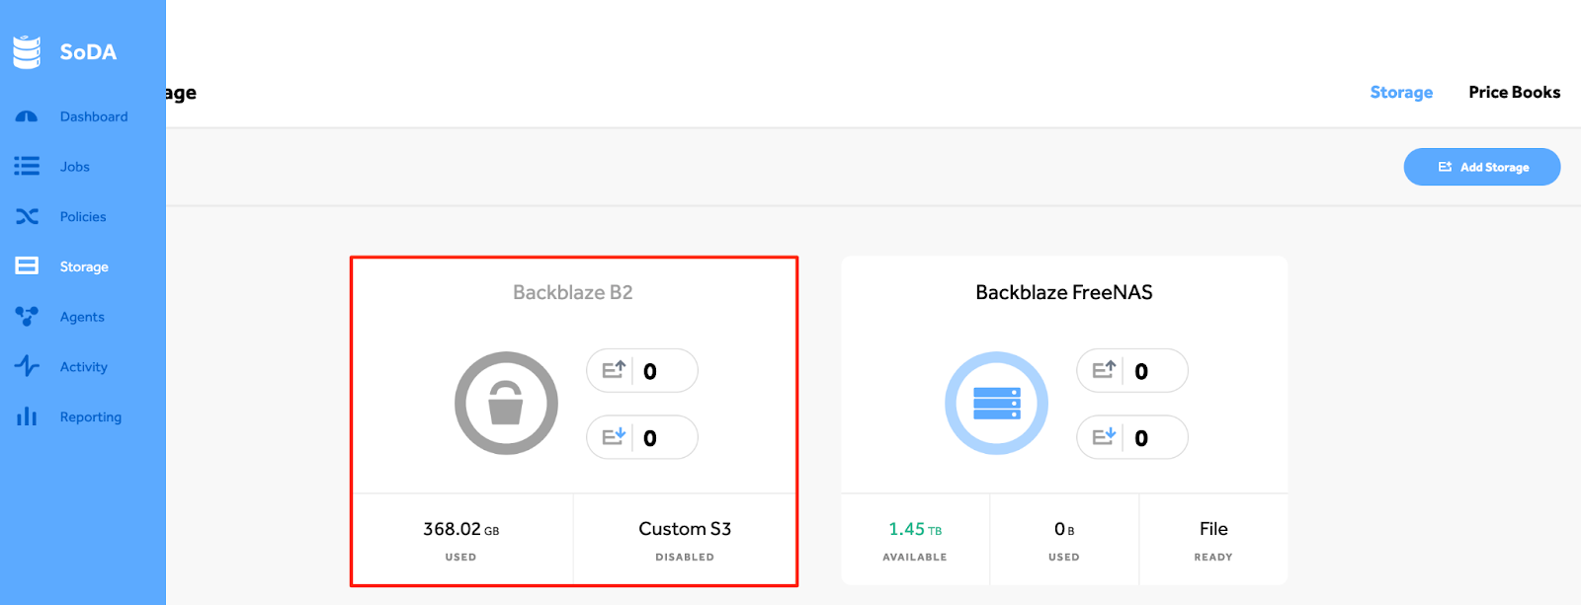Click the SoDA database logo icon
This screenshot has height=605, width=1581.
[27, 52]
